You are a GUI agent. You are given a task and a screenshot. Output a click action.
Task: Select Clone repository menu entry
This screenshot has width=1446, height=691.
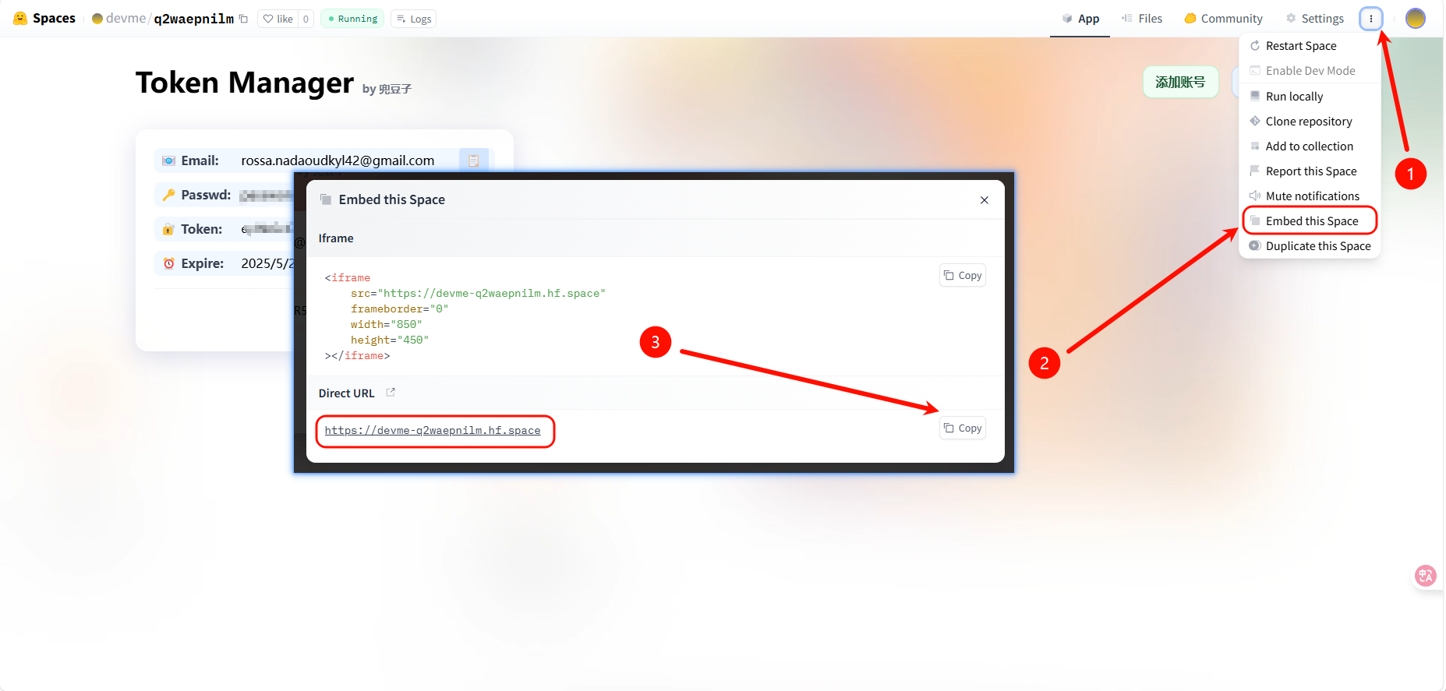tap(1310, 122)
